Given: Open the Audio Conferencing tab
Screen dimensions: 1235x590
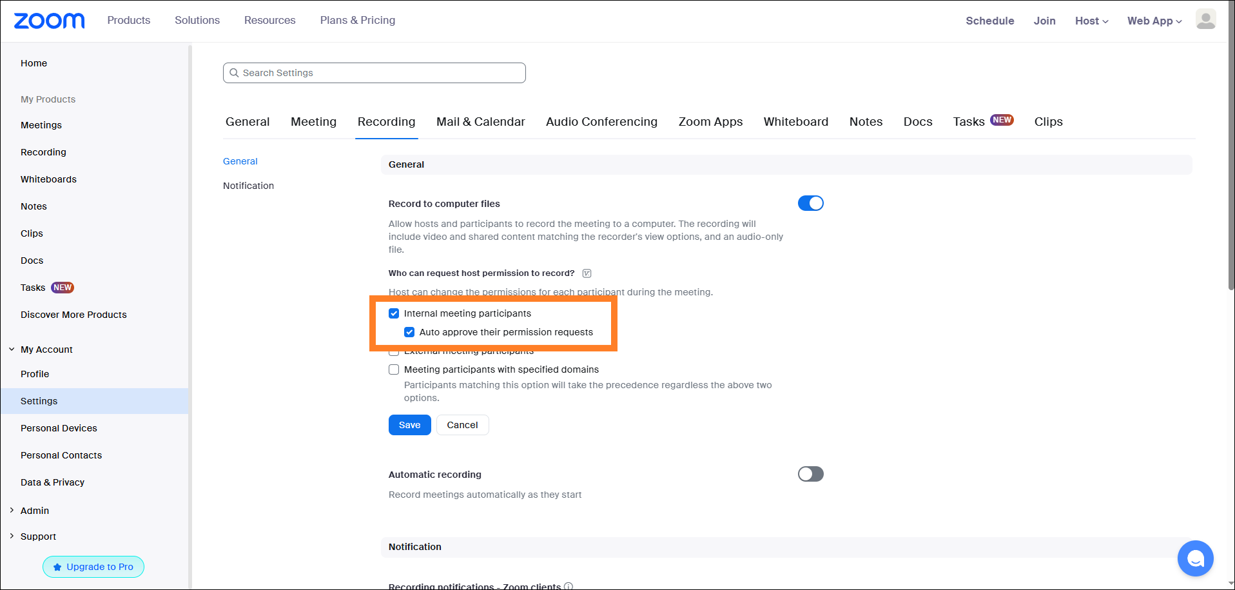Looking at the screenshot, I should click(601, 122).
